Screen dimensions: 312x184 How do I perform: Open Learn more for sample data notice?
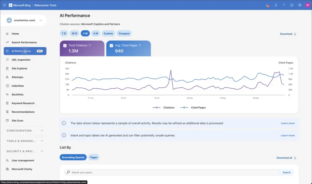pyautogui.click(x=288, y=123)
